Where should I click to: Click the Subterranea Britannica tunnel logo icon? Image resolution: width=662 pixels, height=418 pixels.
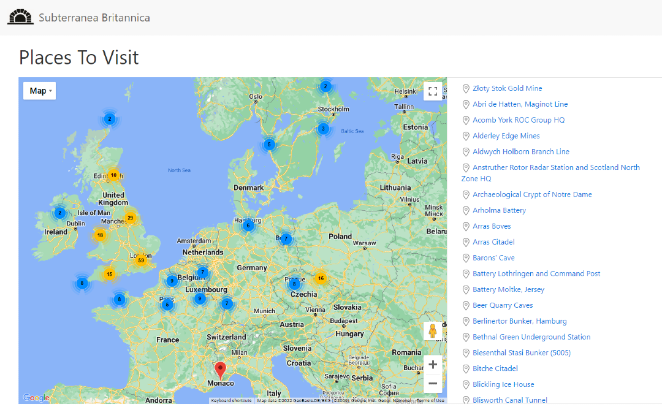coord(20,17)
